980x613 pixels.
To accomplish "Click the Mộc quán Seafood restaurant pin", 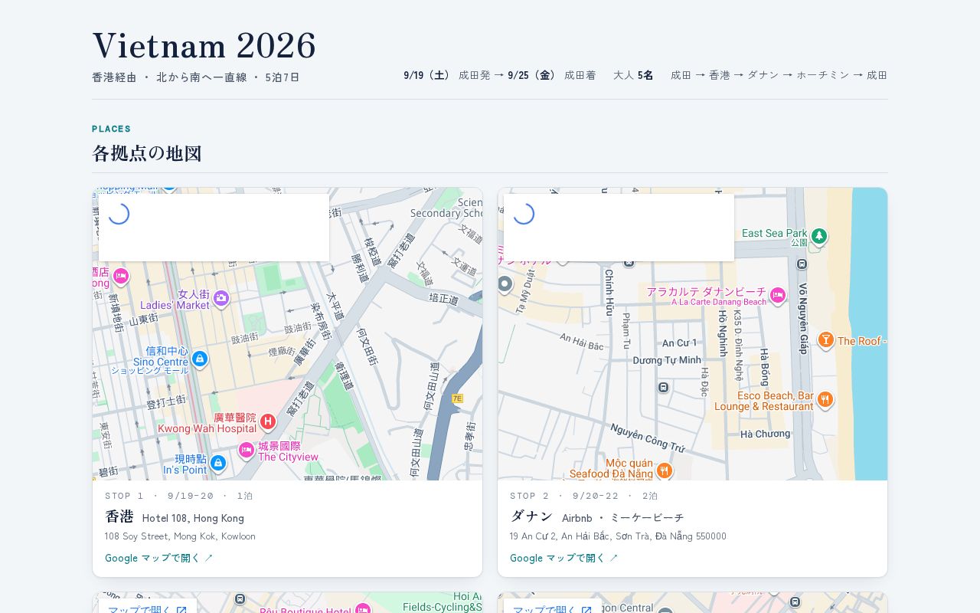I will (665, 470).
